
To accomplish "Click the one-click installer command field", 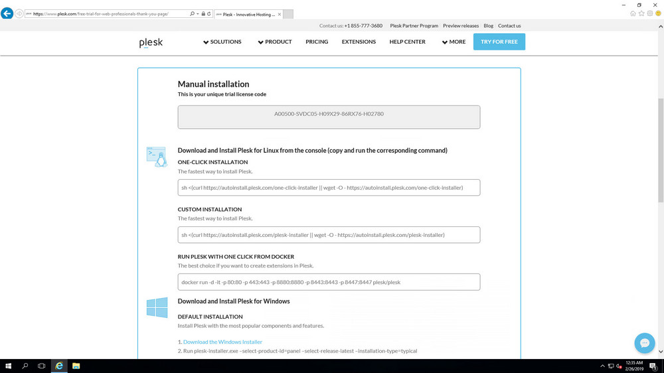I will 329,188.
